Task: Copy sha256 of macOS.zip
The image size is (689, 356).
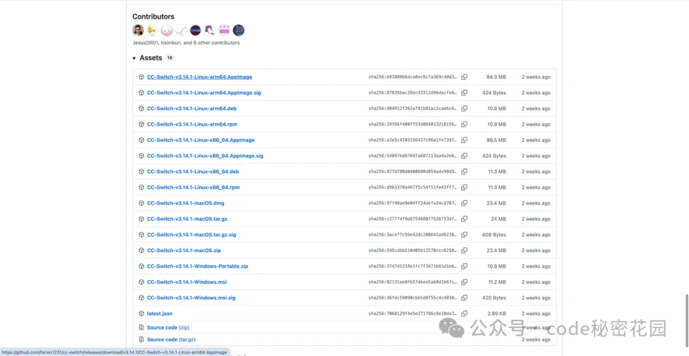Action: coord(464,250)
